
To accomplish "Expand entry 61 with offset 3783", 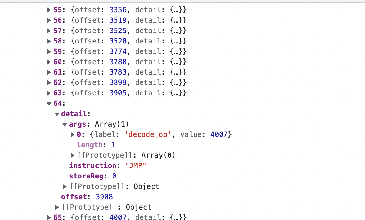I will tap(49, 72).
